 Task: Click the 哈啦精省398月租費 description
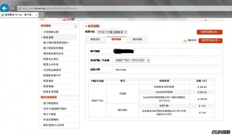[x=164, y=87]
